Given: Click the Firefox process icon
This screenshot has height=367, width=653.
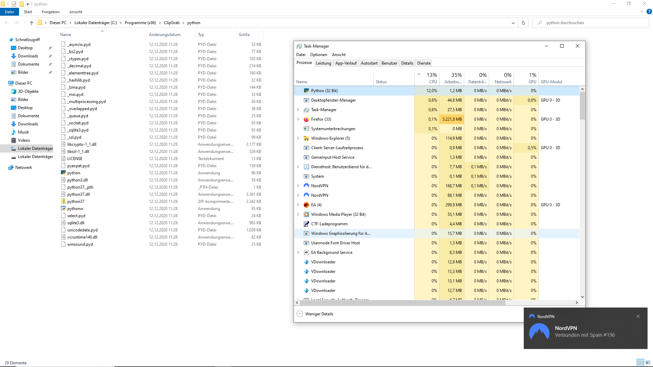Looking at the screenshot, I should (306, 119).
